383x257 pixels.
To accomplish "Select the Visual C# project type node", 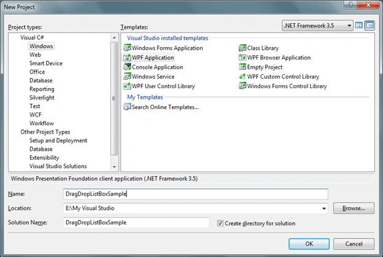I will tap(32, 37).
